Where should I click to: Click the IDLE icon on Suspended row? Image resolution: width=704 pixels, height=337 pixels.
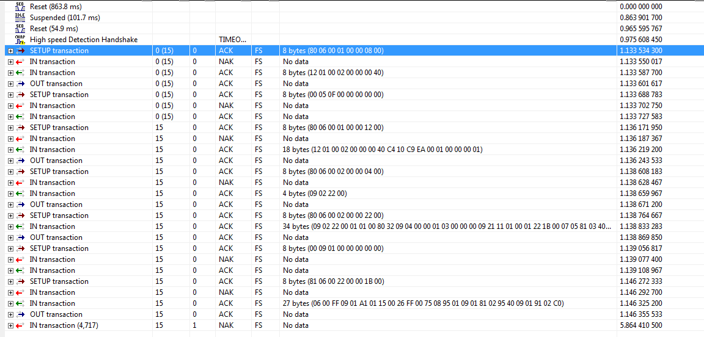tap(20, 18)
